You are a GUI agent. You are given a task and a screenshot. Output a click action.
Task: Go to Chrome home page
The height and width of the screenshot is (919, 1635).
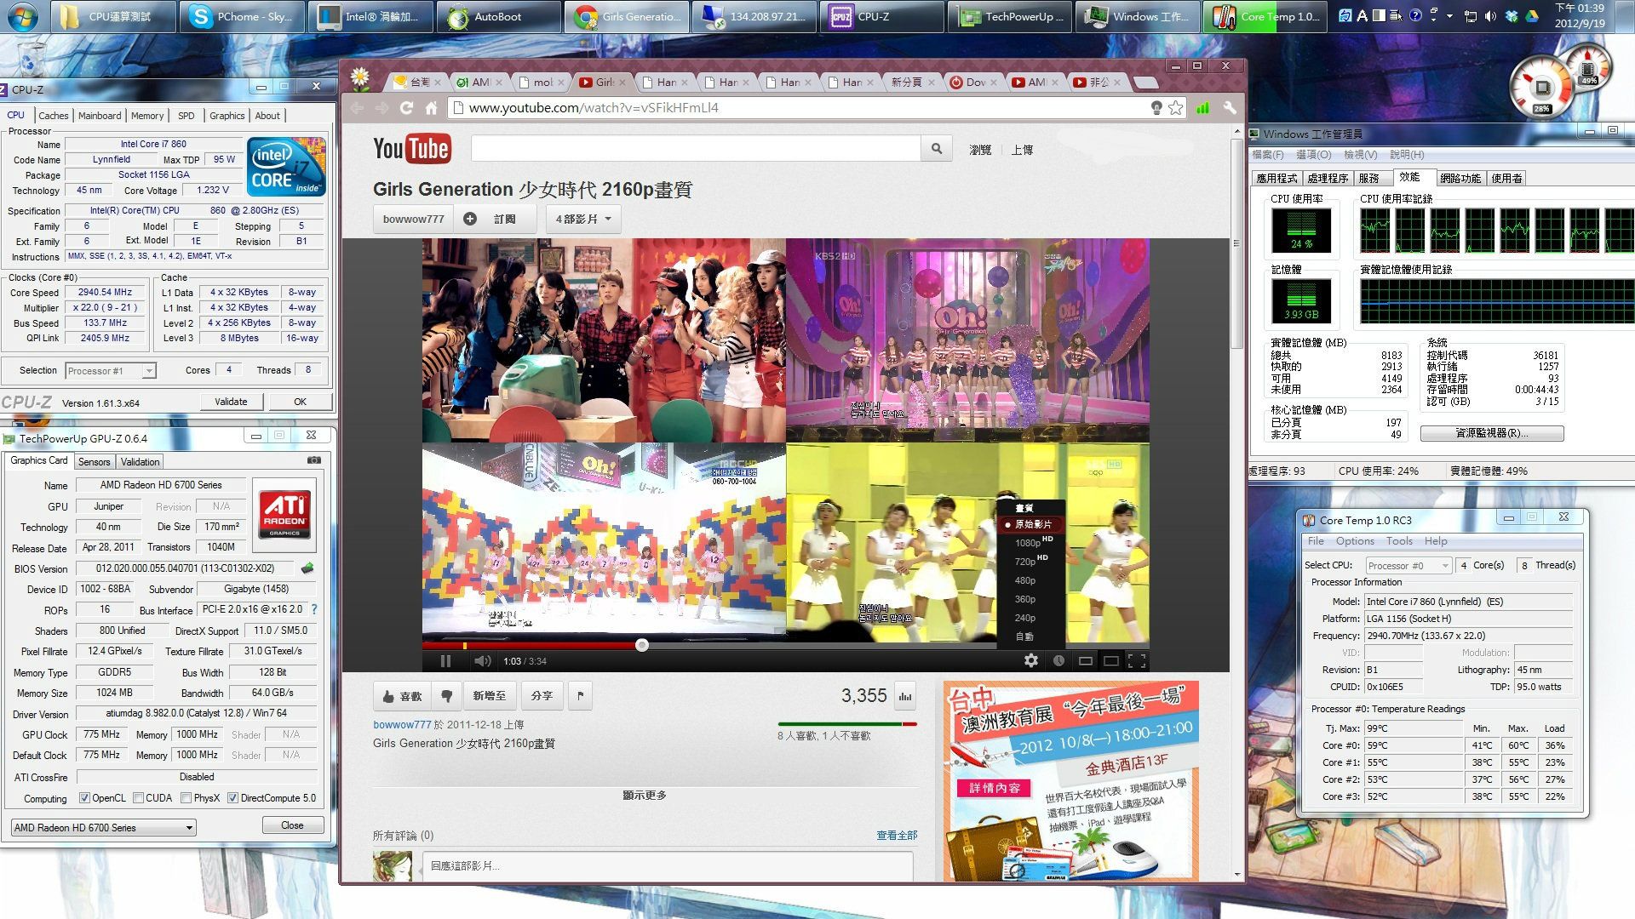pyautogui.click(x=431, y=108)
